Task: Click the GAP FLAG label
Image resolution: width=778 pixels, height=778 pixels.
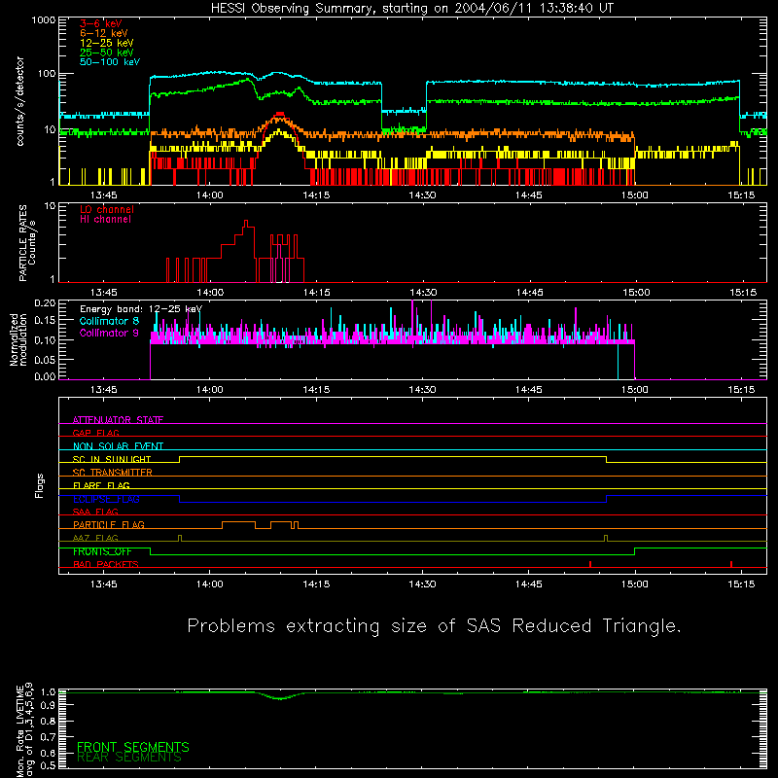Action: (95, 433)
